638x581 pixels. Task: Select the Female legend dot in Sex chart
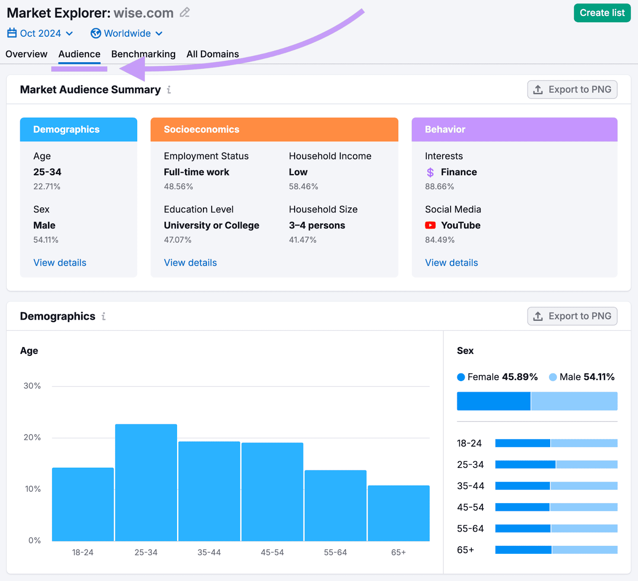(x=461, y=376)
